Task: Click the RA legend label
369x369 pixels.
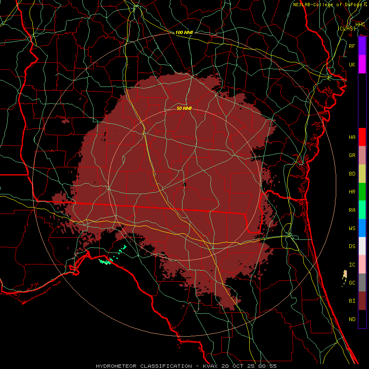Action: tap(352, 210)
